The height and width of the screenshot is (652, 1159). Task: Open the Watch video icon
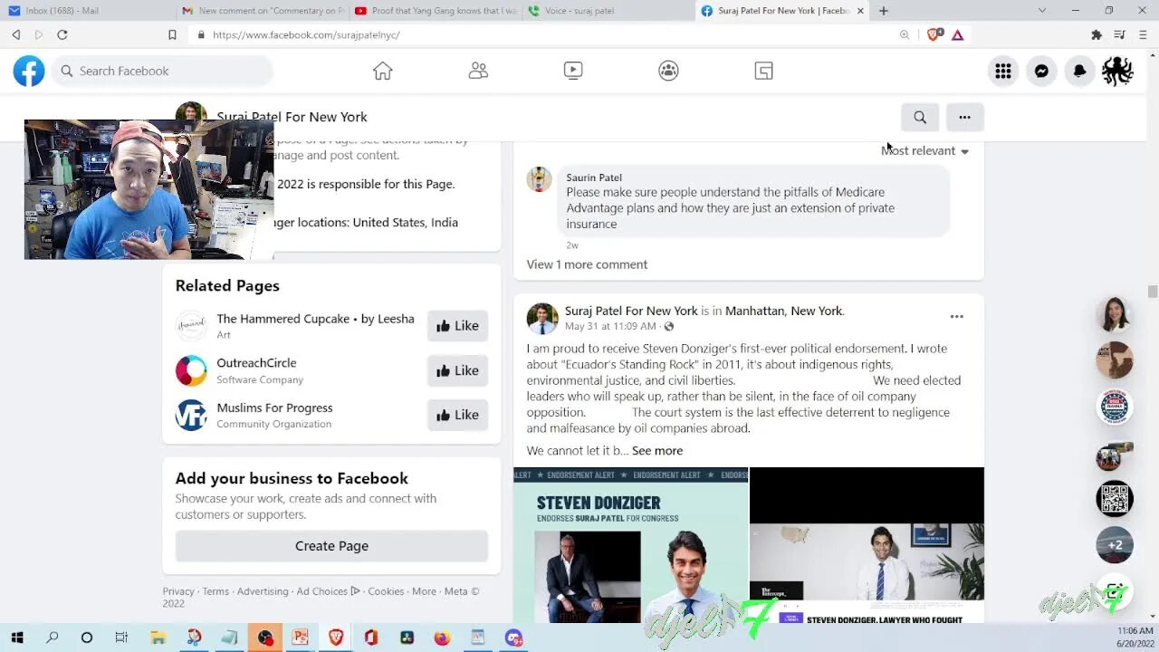pyautogui.click(x=573, y=71)
